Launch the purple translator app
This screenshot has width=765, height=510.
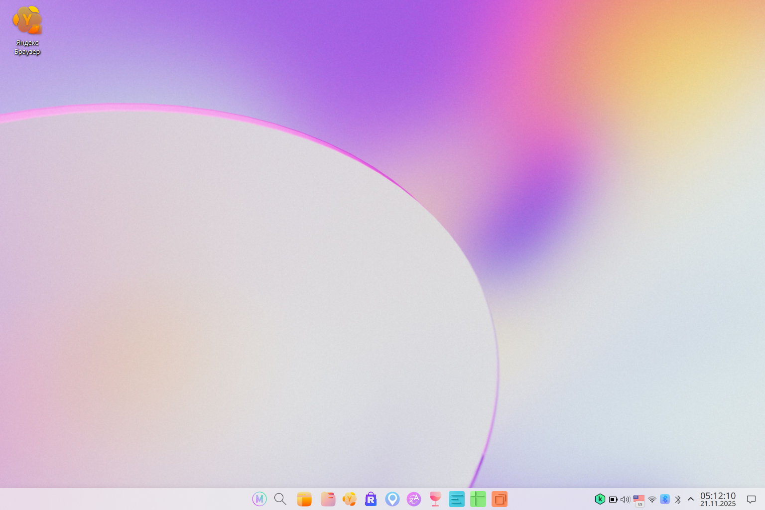[414, 499]
